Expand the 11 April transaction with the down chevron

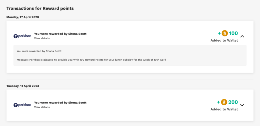pos(242,105)
